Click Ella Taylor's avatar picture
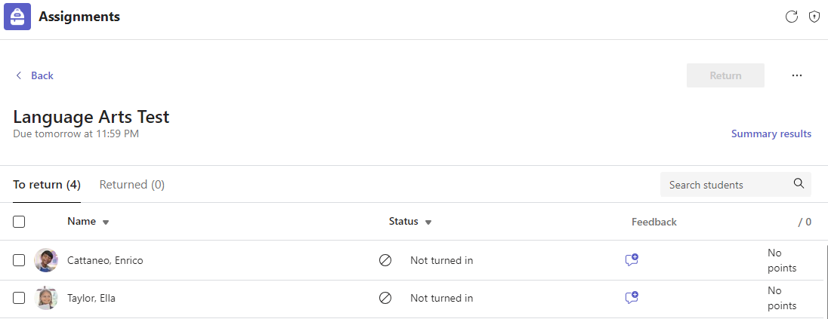 click(x=46, y=298)
